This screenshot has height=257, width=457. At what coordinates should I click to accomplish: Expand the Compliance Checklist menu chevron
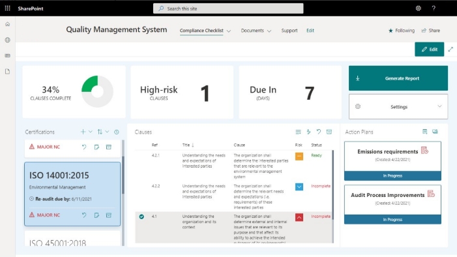click(229, 31)
